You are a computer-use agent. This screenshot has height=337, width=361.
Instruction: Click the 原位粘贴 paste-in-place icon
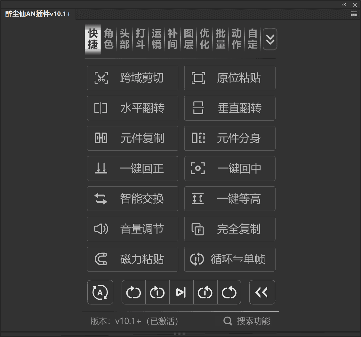[198, 78]
